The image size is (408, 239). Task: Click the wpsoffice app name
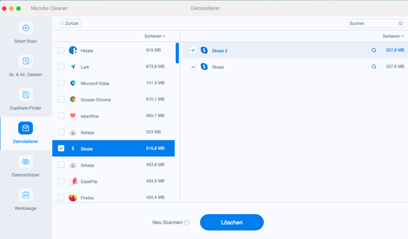point(90,116)
